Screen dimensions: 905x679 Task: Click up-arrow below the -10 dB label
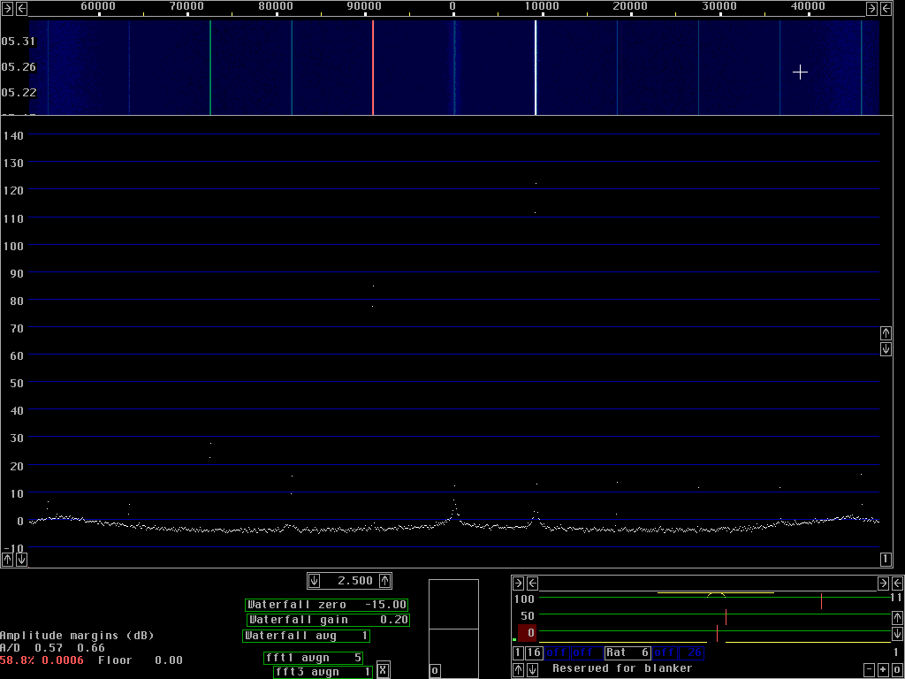click(7, 559)
